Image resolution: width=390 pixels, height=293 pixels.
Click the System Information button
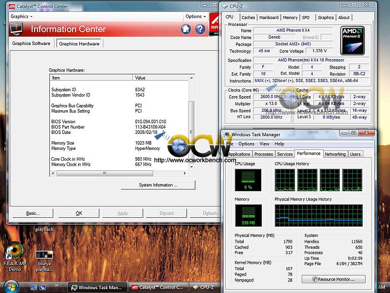pos(158,185)
